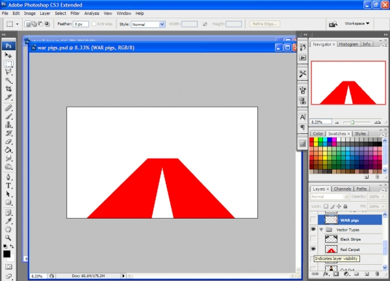Choose Subtract from selection mode

click(40, 24)
